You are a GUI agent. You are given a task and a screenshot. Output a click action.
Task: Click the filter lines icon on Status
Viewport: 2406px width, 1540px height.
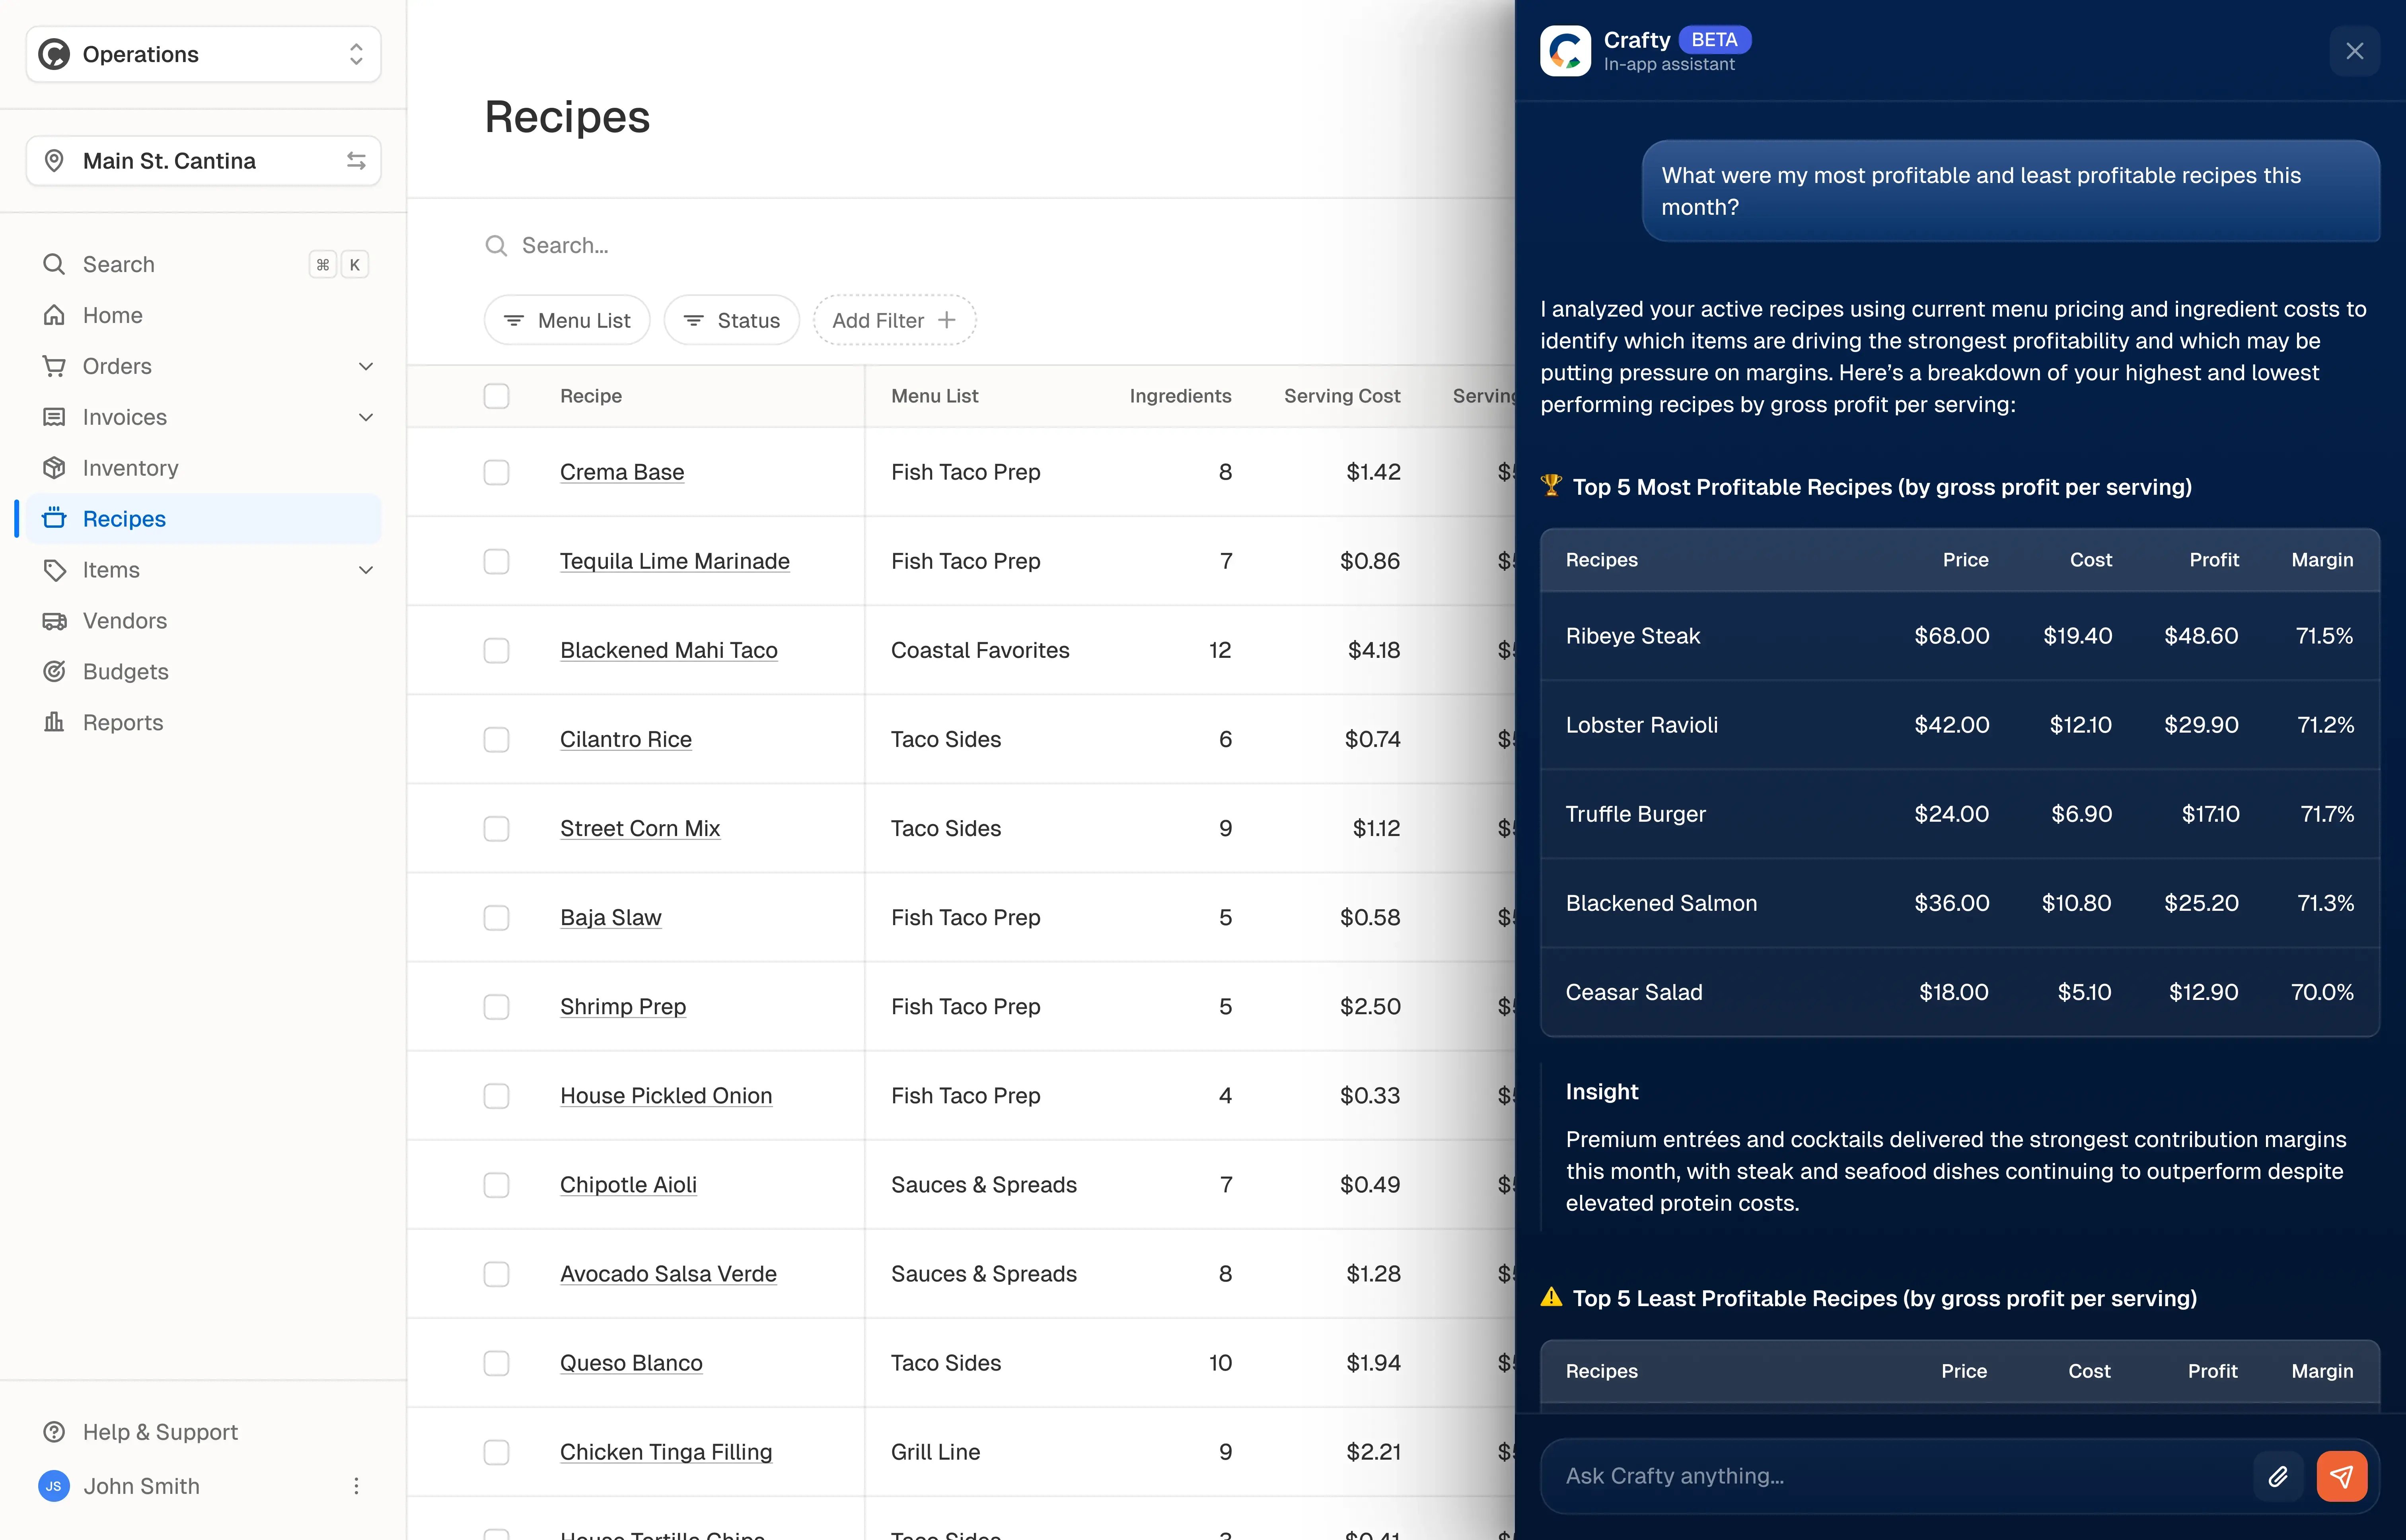point(694,320)
